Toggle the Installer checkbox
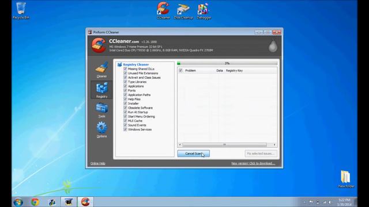 click(x=125, y=103)
